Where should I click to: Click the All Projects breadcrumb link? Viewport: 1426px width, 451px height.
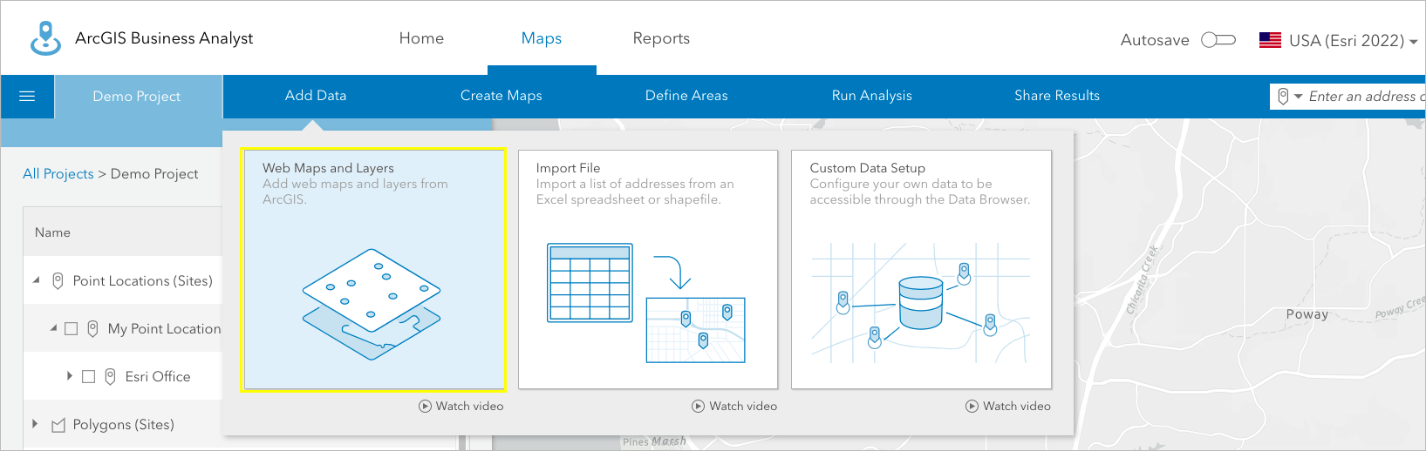point(58,174)
